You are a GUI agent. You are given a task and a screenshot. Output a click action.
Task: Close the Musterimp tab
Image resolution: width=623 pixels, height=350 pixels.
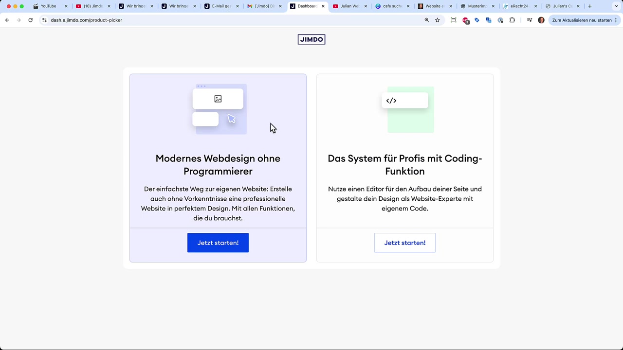pyautogui.click(x=493, y=6)
